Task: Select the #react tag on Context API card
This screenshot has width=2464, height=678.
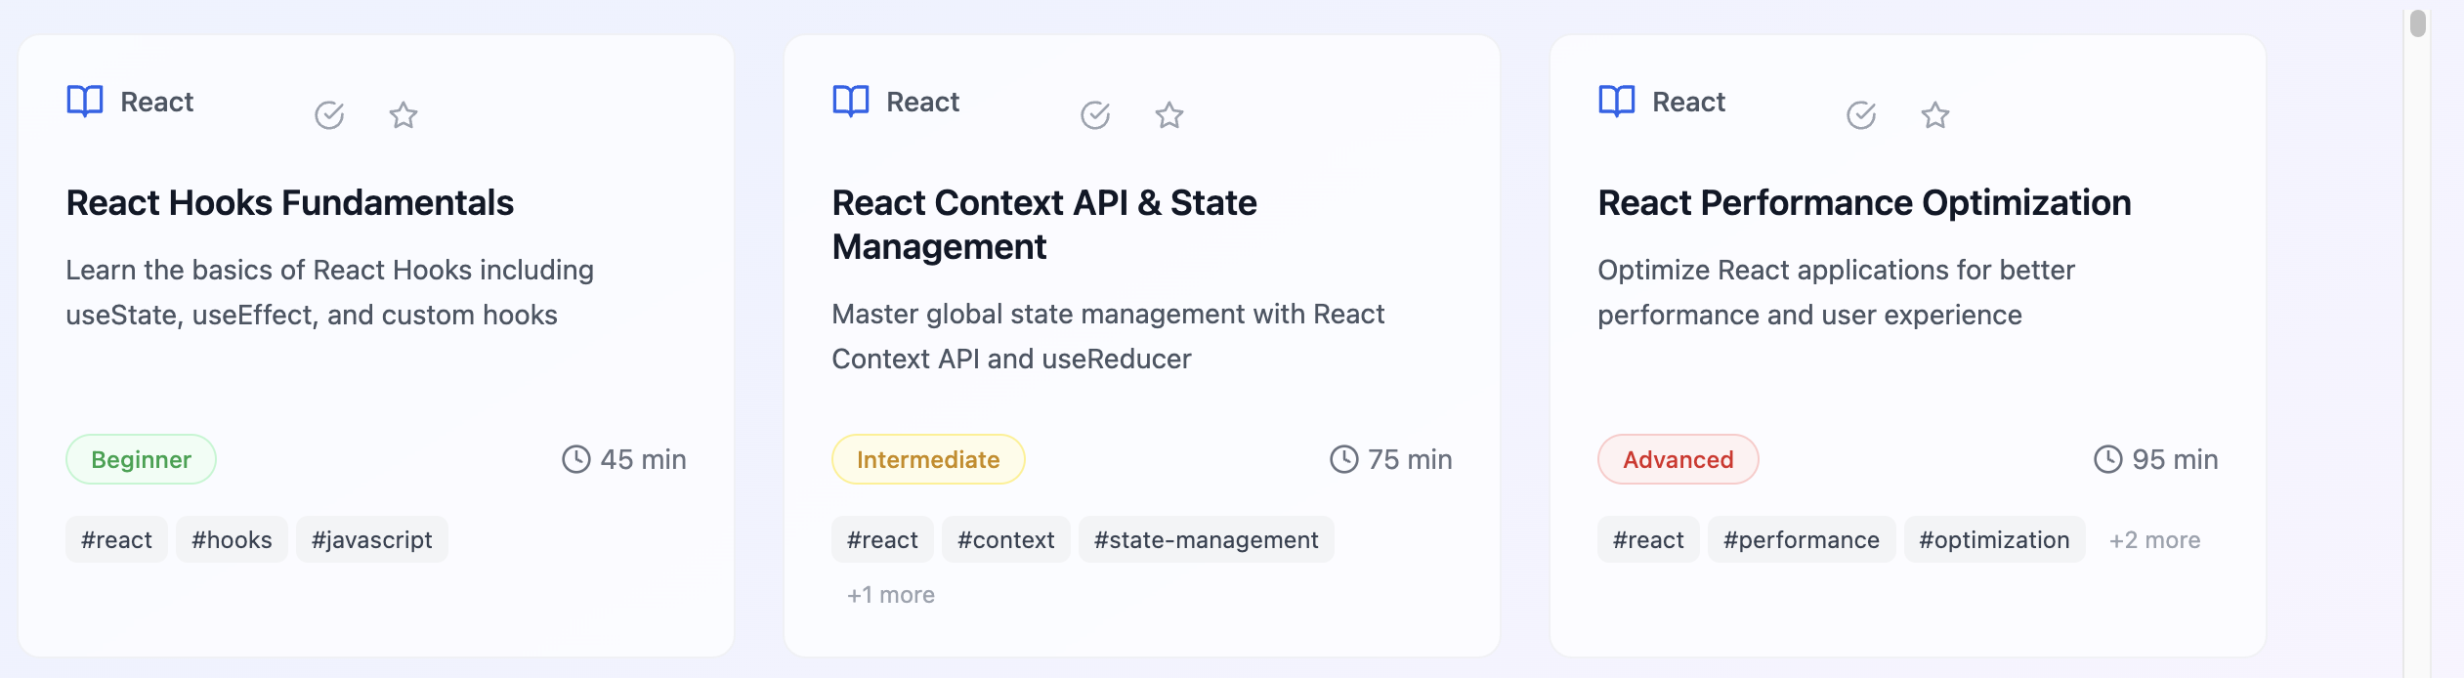Action: (882, 539)
